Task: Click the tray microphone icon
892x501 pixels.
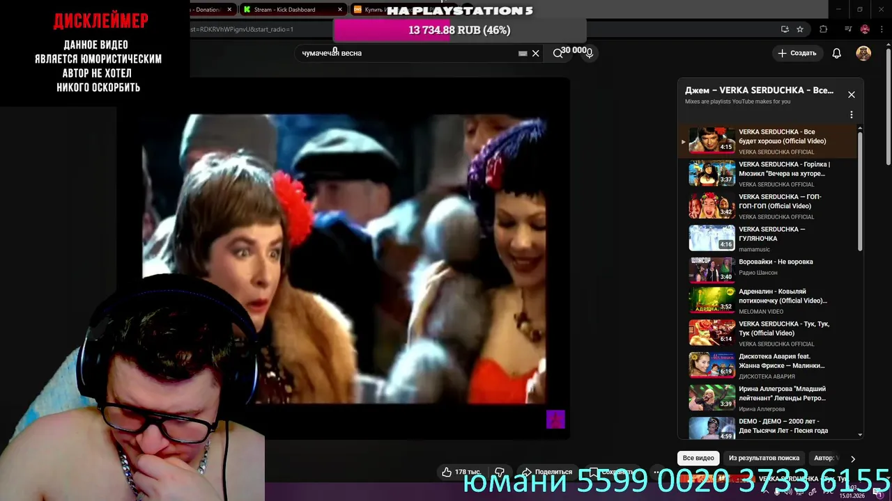Action: pos(778,492)
